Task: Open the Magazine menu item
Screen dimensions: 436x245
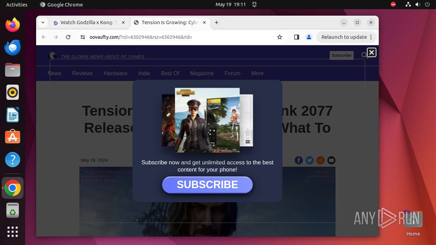Action: point(202,73)
